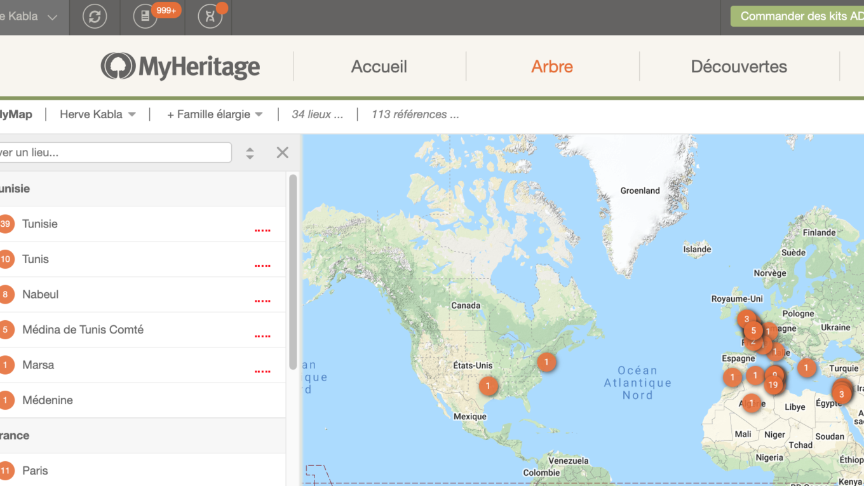
Task: Click the 8 badge beside Nabeul
Action: point(6,294)
